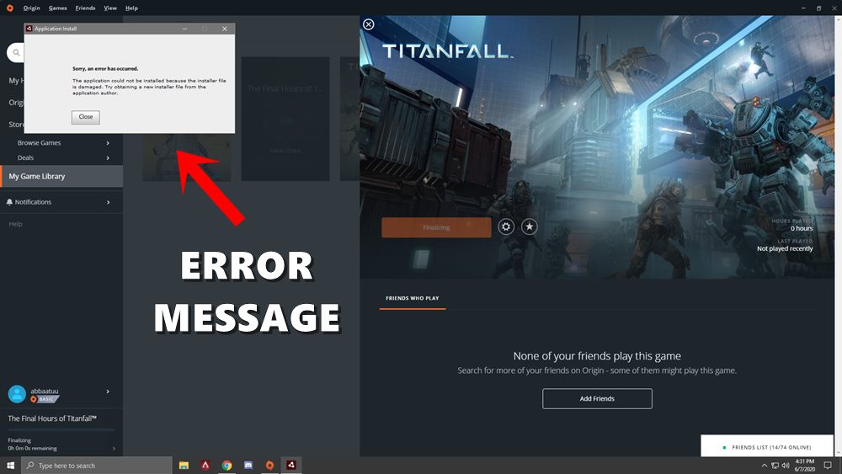Select My Game Library in sidebar
This screenshot has width=842, height=474.
[61, 176]
